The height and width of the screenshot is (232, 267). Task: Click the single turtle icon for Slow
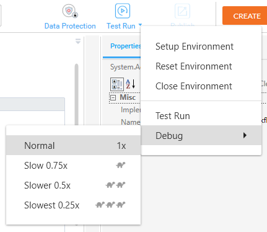pos(121,165)
